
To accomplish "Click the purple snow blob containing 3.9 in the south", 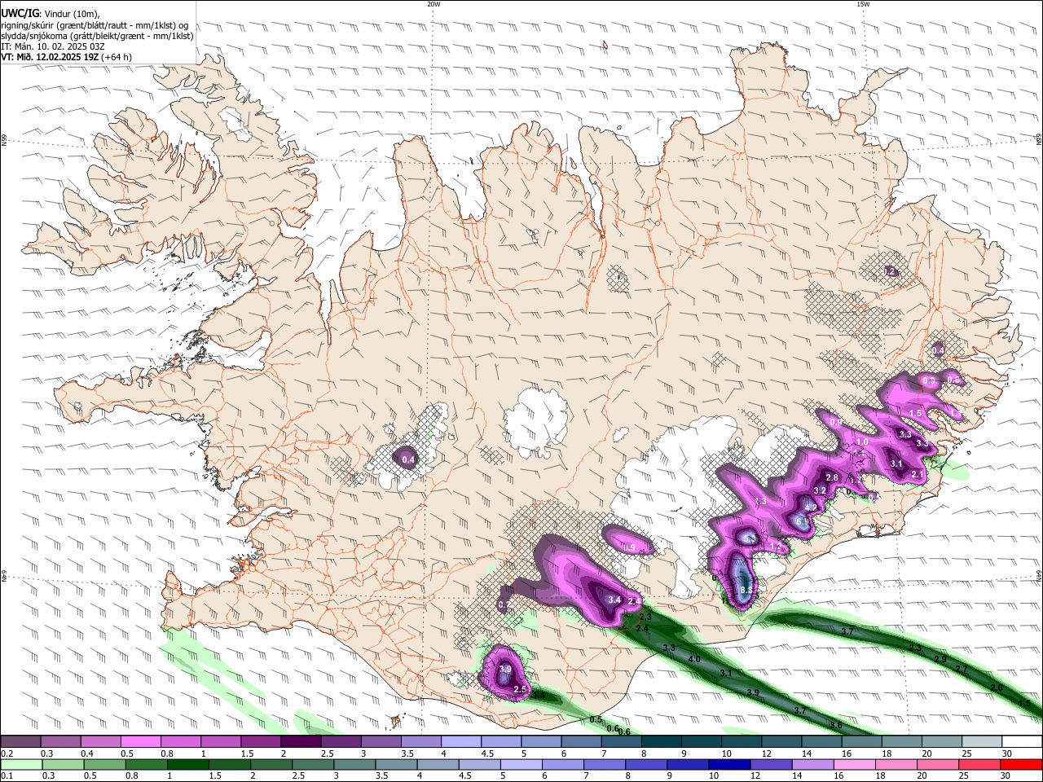I will (x=505, y=673).
